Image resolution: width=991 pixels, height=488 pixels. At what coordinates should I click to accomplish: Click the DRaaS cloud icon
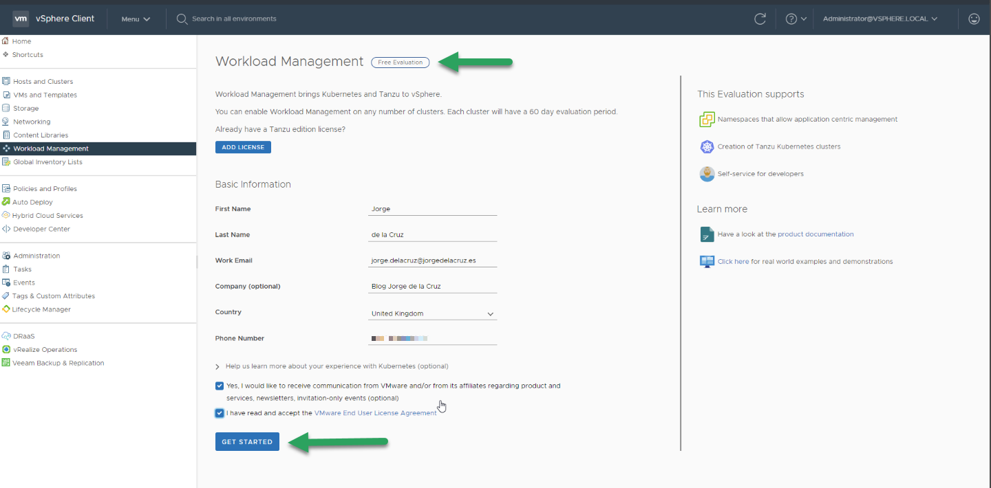[x=6, y=336]
